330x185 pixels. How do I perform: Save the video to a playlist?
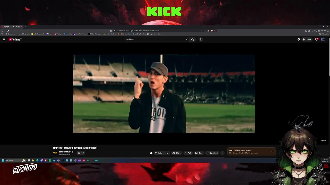tap(199, 153)
